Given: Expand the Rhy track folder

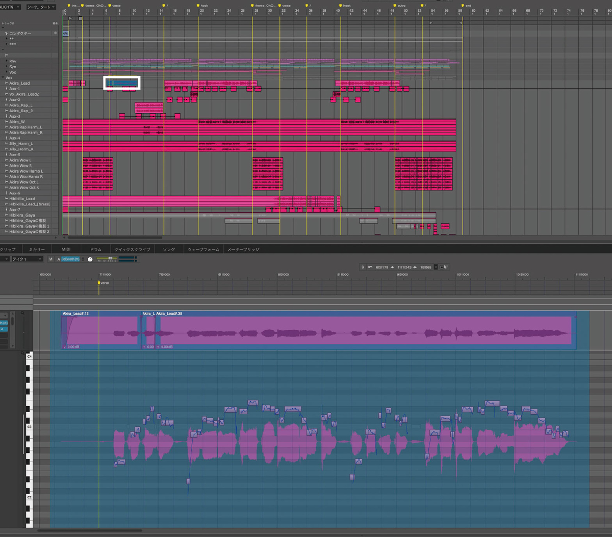Looking at the screenshot, I should [x=7, y=61].
